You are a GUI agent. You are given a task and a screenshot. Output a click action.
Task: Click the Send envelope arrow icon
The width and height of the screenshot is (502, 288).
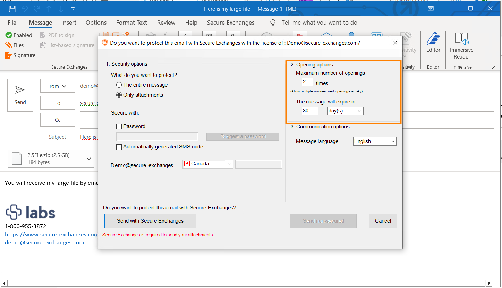(x=20, y=91)
